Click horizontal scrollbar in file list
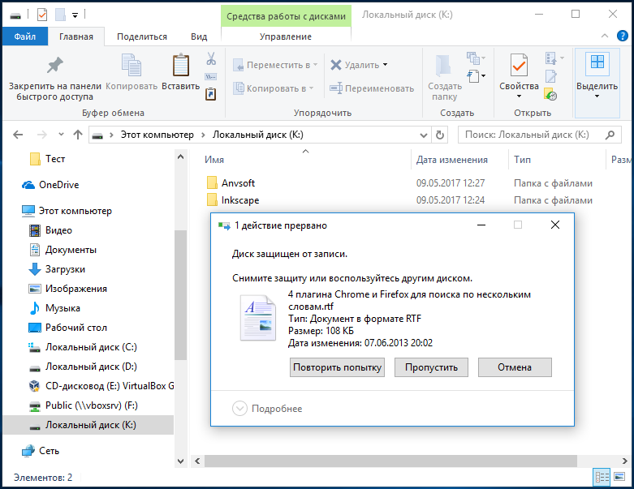 point(390,461)
